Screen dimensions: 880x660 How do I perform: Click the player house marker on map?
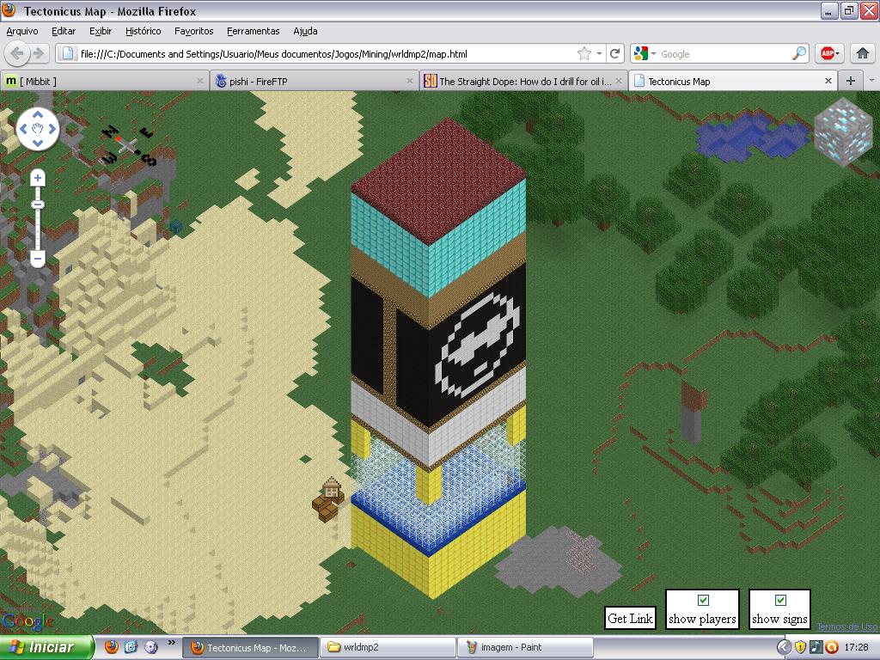332,490
